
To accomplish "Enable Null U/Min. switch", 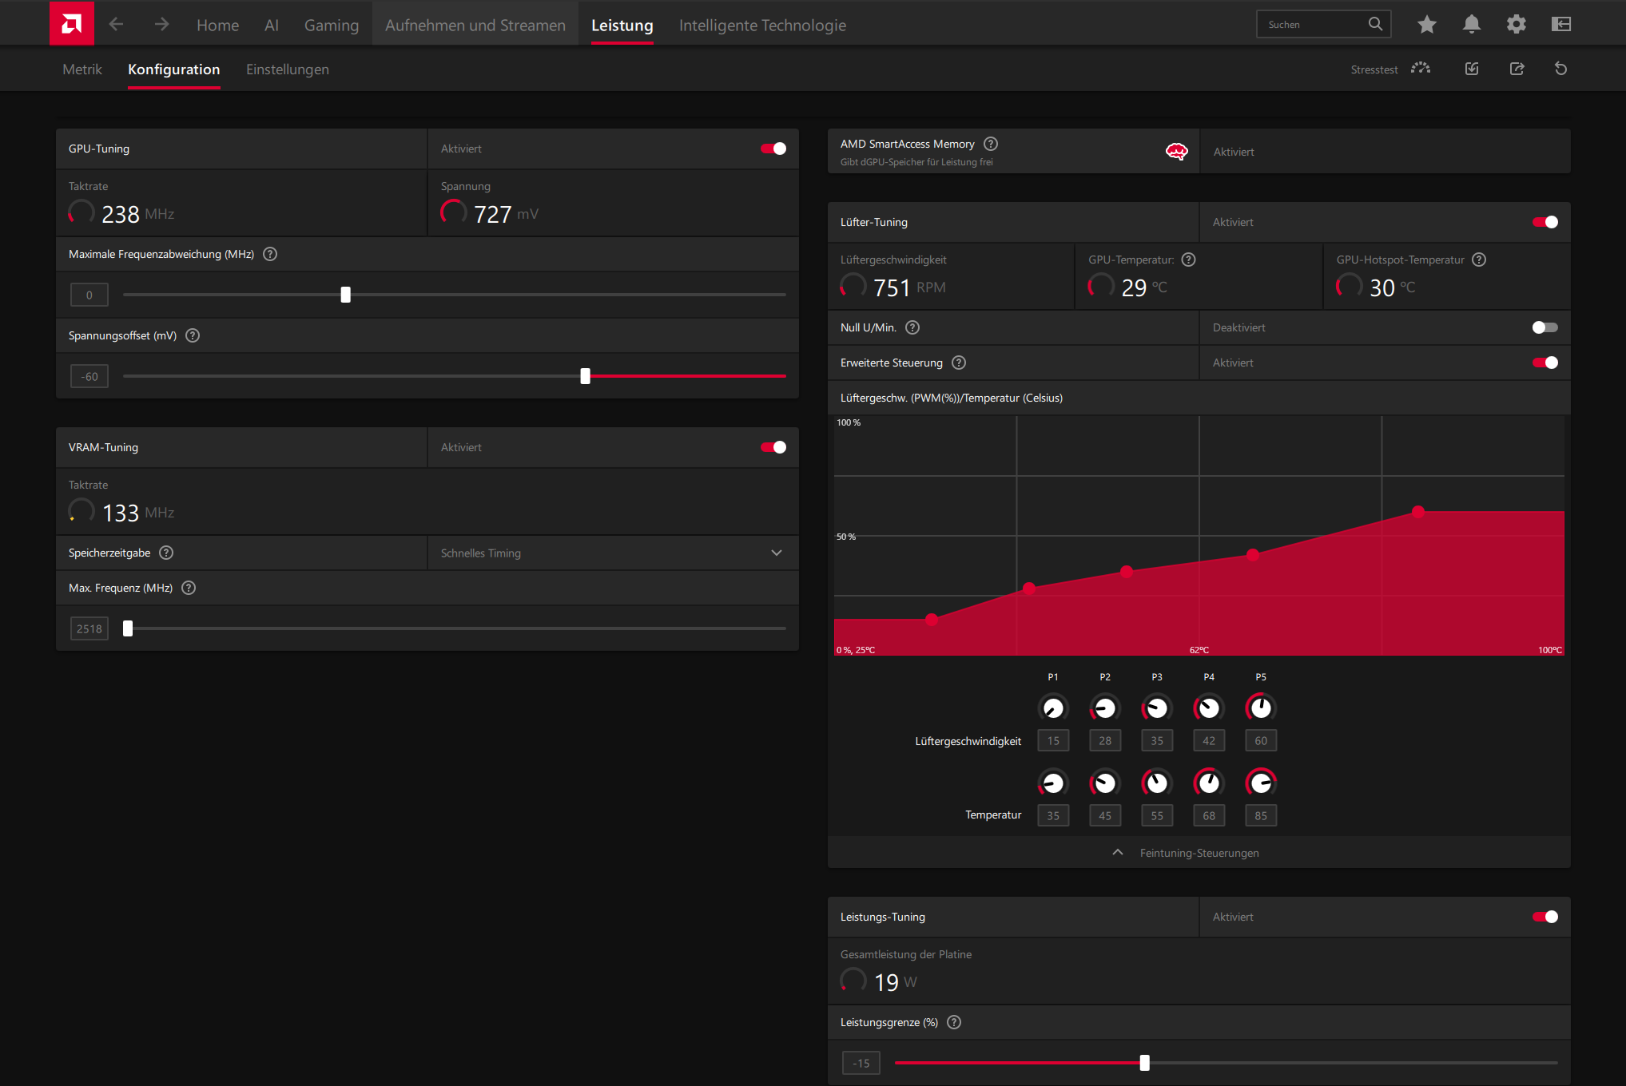I will [x=1545, y=327].
